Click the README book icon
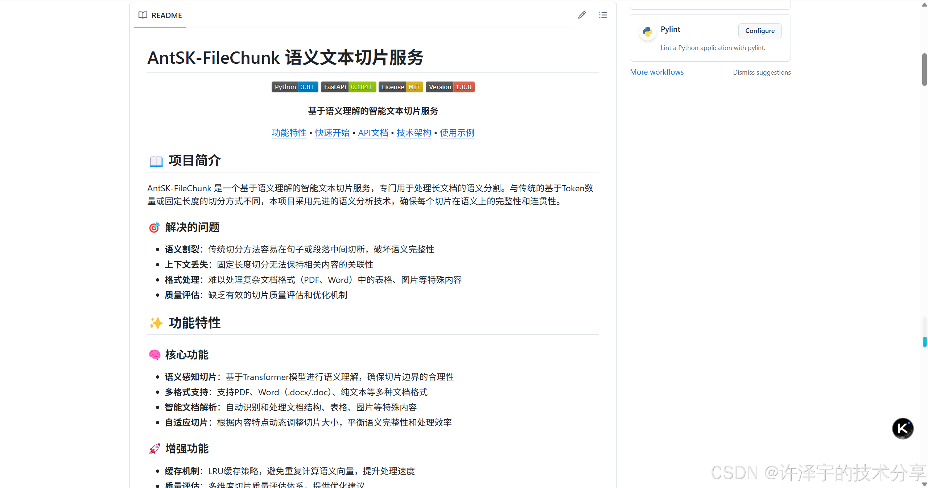 [143, 15]
